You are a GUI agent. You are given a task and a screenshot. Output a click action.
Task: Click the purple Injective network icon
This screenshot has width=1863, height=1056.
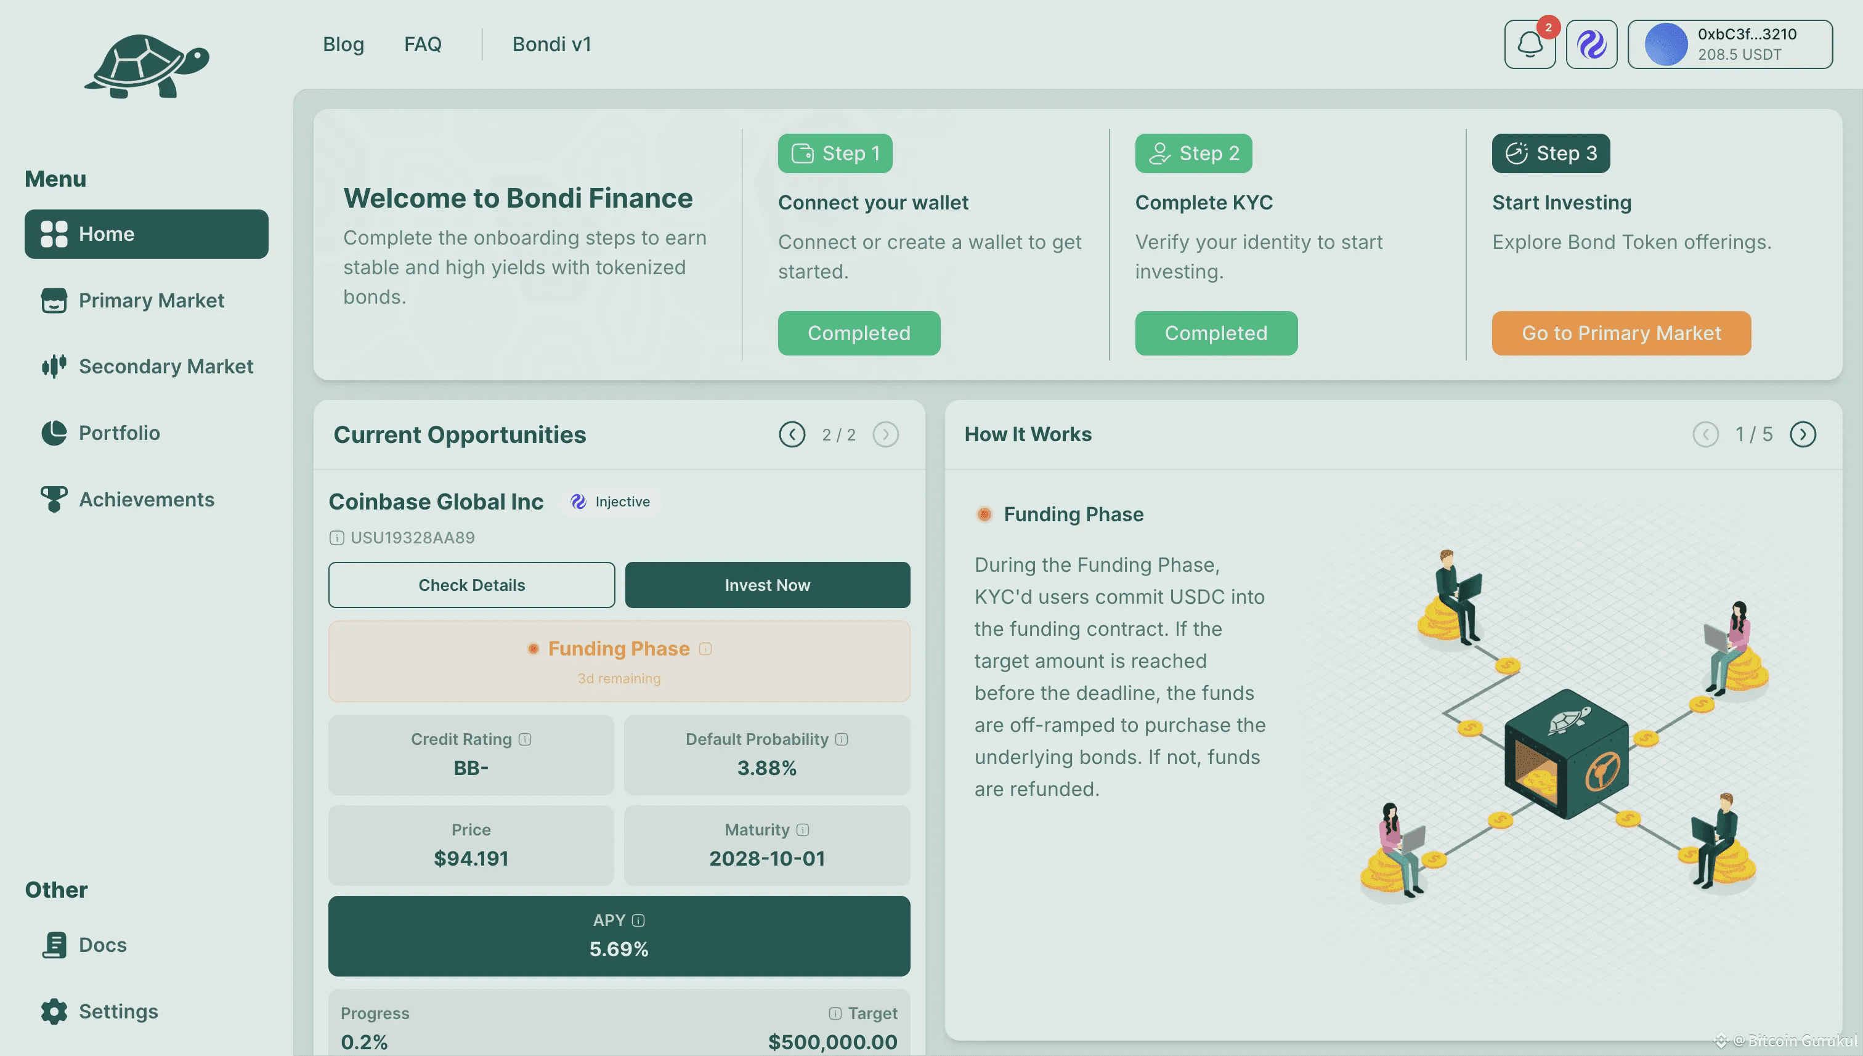(1591, 44)
